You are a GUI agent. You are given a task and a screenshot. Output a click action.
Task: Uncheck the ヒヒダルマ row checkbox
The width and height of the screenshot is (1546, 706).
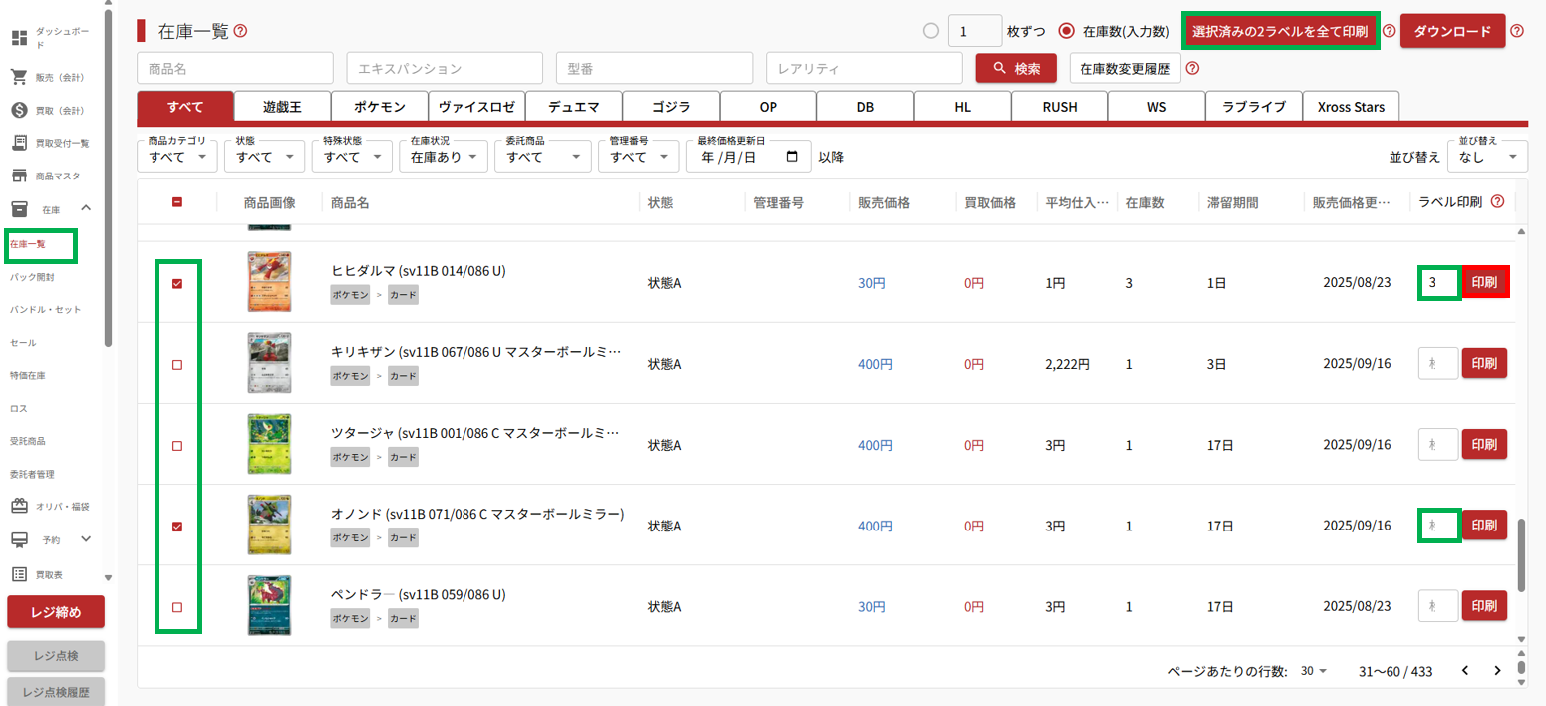pos(177,283)
